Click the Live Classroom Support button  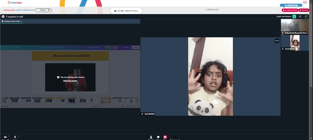pos(290,10)
